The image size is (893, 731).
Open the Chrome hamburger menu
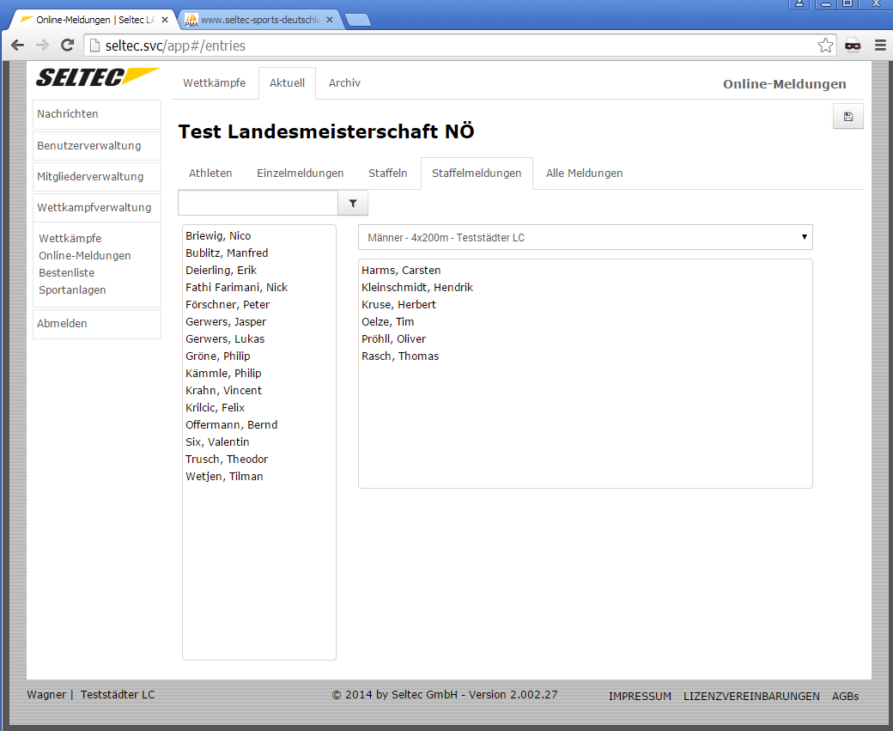pos(879,46)
